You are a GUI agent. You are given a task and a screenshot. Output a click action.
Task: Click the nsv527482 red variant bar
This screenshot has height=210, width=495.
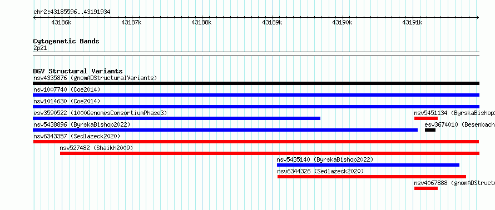pos(270,153)
